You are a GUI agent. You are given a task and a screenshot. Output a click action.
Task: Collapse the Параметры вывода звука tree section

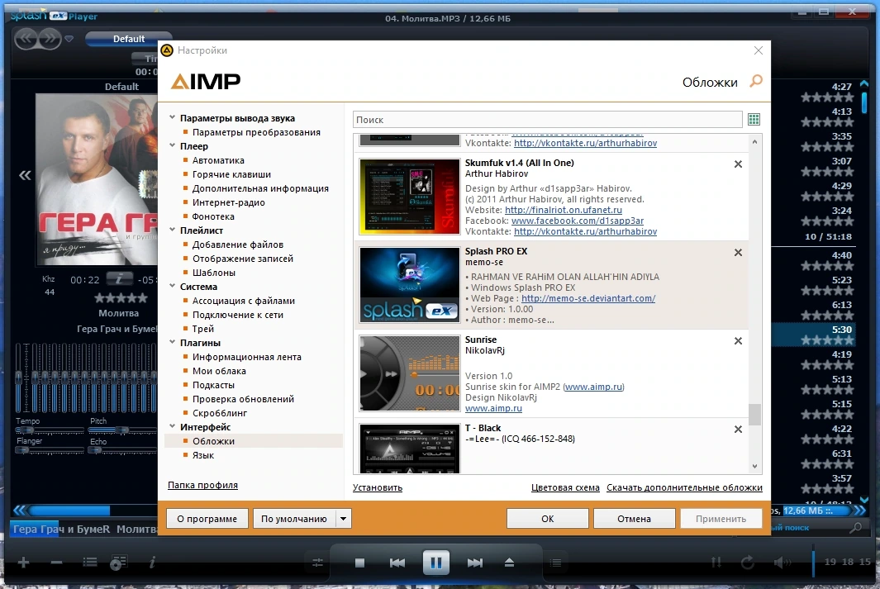point(173,118)
